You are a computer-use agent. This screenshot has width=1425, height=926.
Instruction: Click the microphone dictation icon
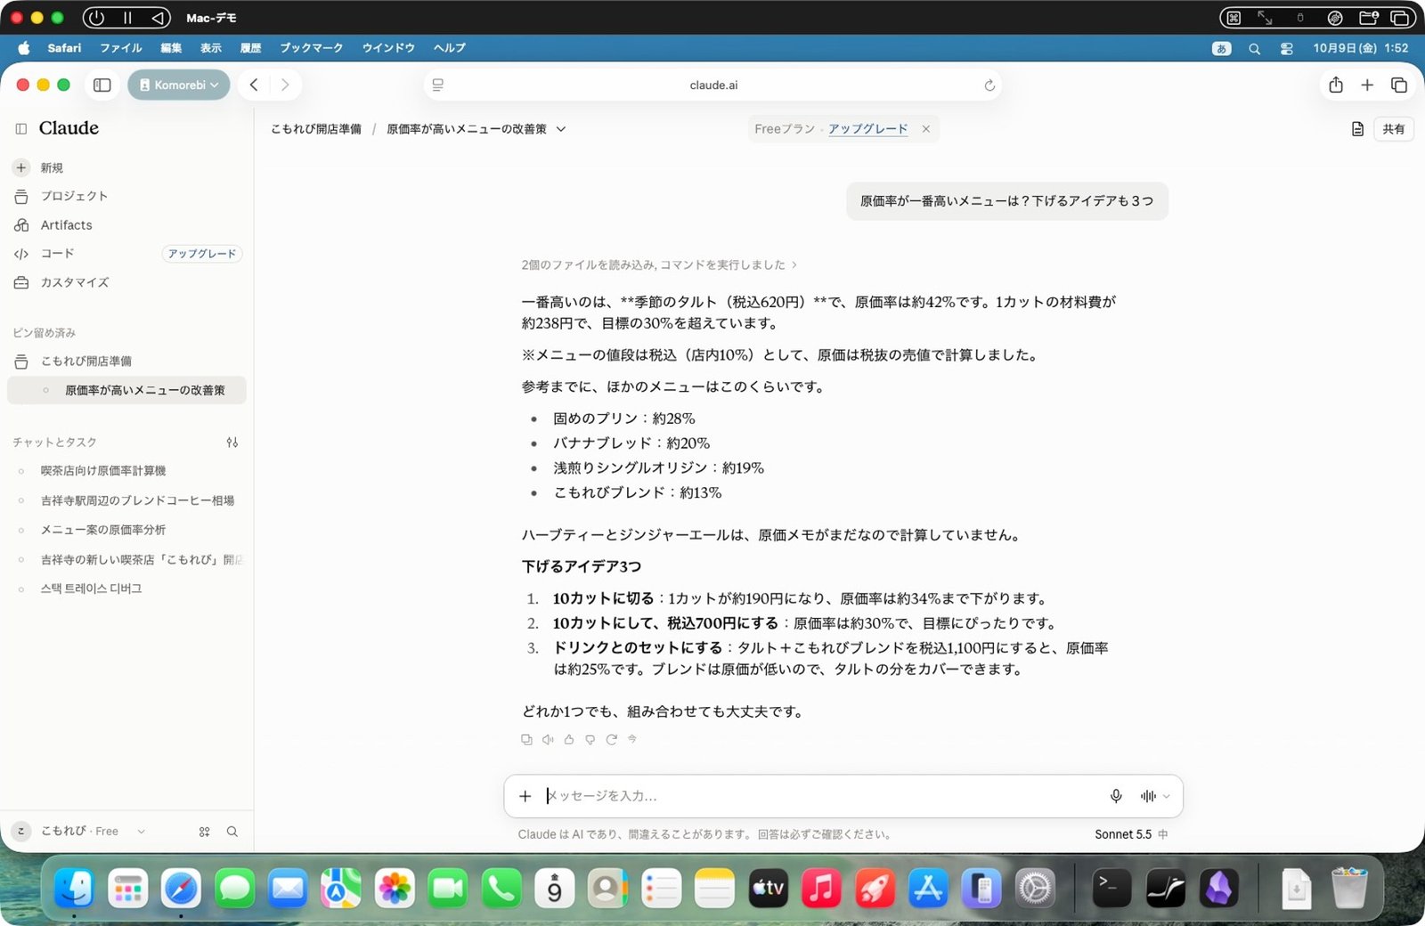tap(1116, 796)
